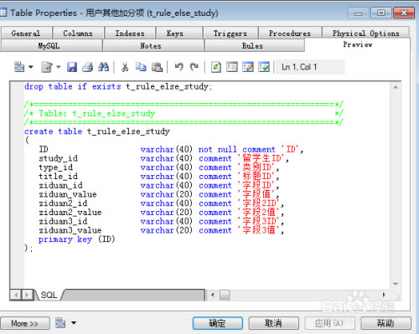Click the Find binoculars icon
Screen dimensions: 419x334
pos(104,67)
